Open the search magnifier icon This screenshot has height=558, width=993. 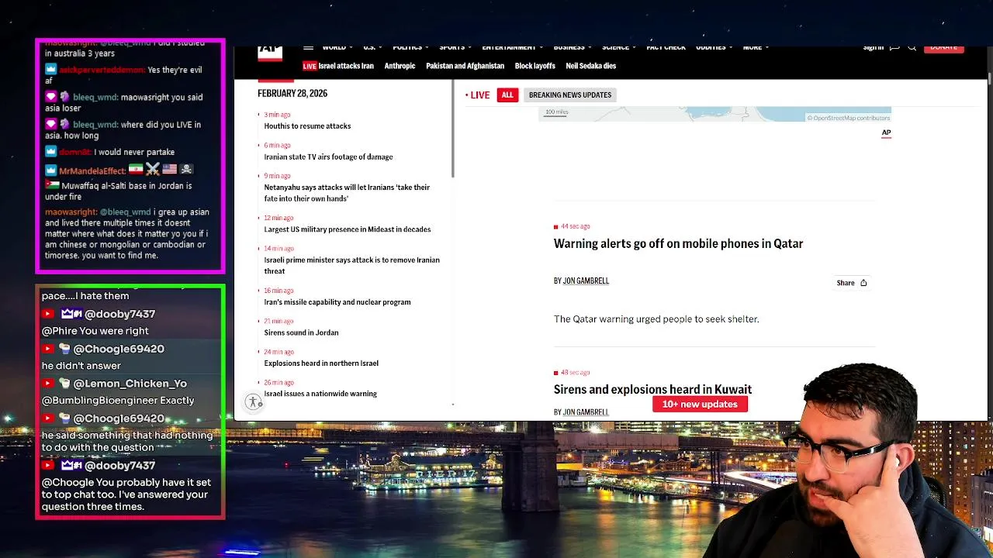point(912,48)
